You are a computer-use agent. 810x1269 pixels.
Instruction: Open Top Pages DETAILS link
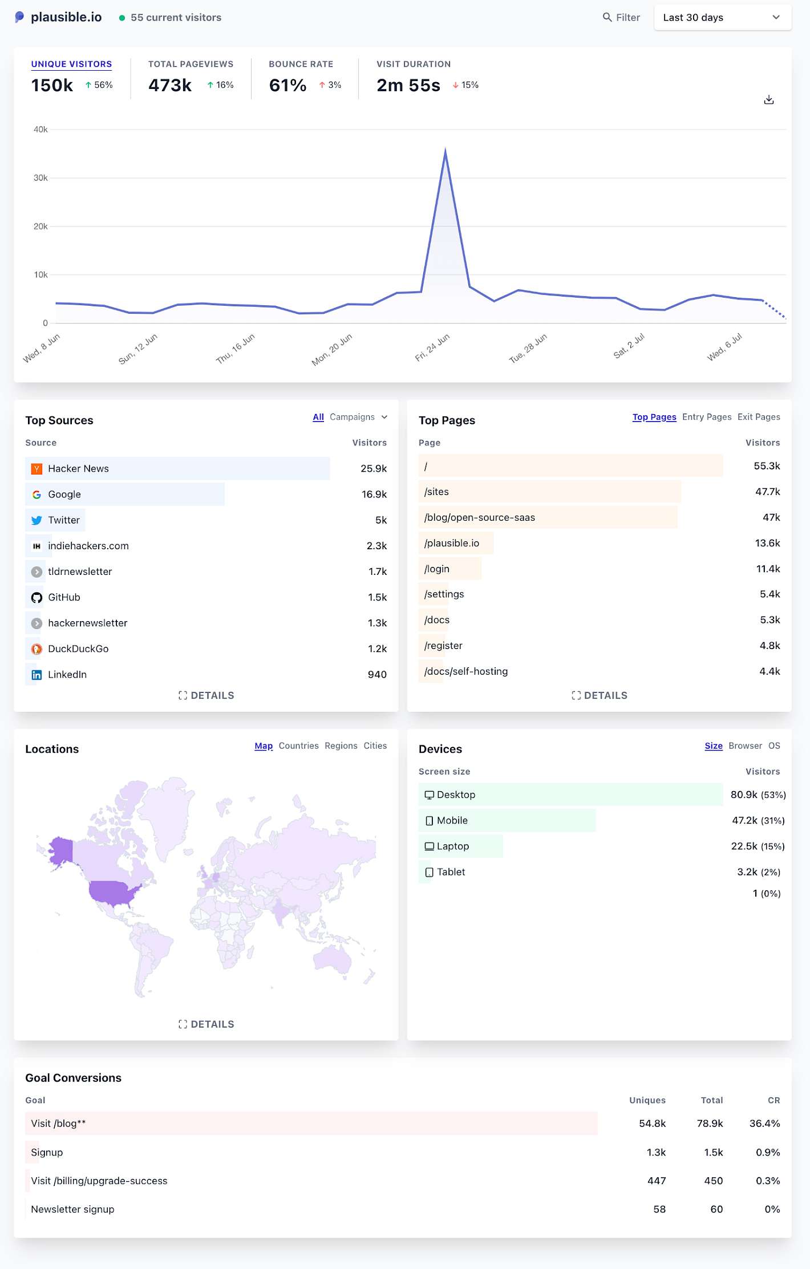[599, 695]
